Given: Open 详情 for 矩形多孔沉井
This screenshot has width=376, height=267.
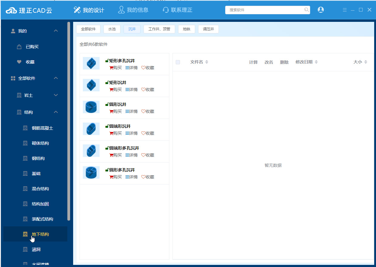Looking at the screenshot, I should click(x=131, y=68).
